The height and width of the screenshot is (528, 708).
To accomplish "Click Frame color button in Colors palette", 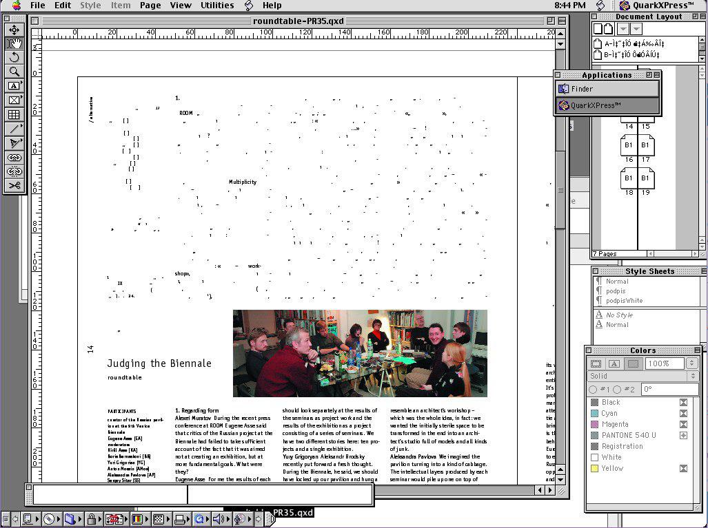I will [x=596, y=363].
